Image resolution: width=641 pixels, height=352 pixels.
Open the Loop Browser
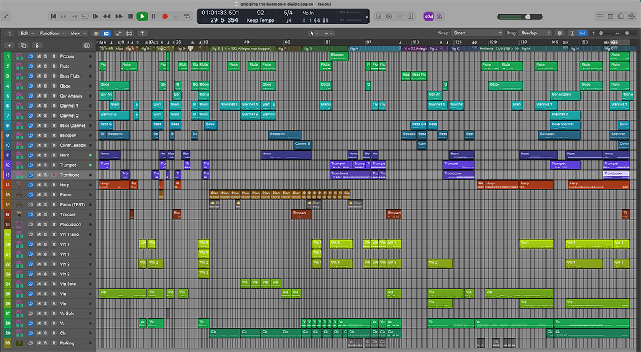[x=622, y=16]
